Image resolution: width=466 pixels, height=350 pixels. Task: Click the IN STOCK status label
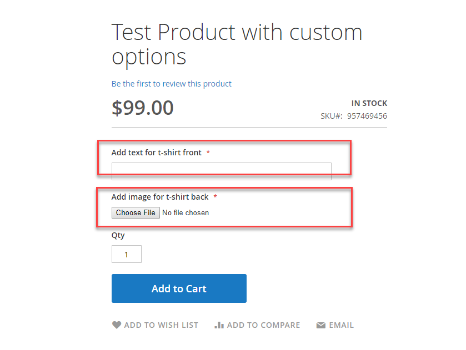(369, 103)
